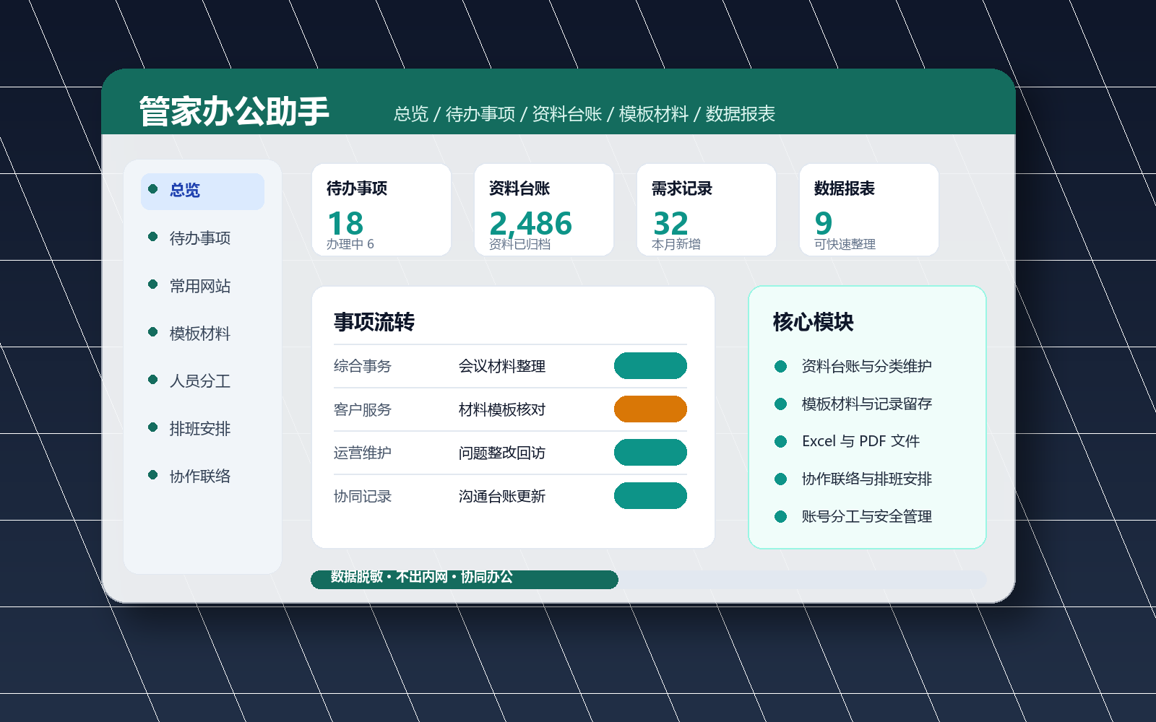Click the 办理中 6 subtitle

350,244
